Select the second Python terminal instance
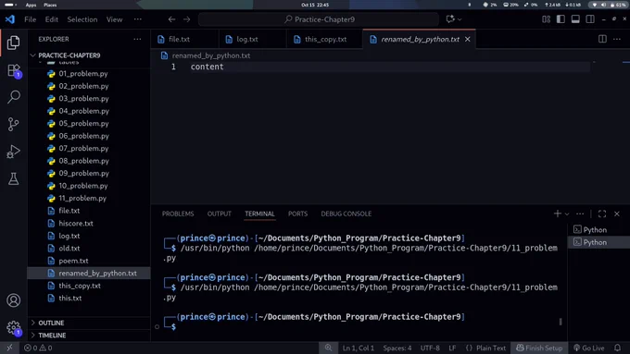The height and width of the screenshot is (354, 630). click(x=598, y=242)
